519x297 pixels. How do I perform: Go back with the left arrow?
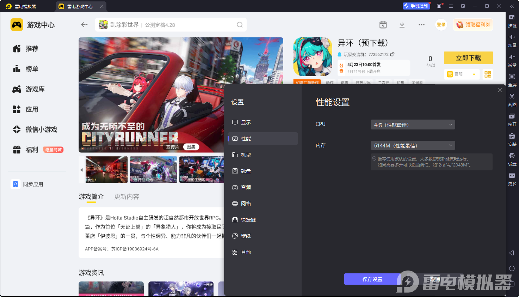coord(84,25)
